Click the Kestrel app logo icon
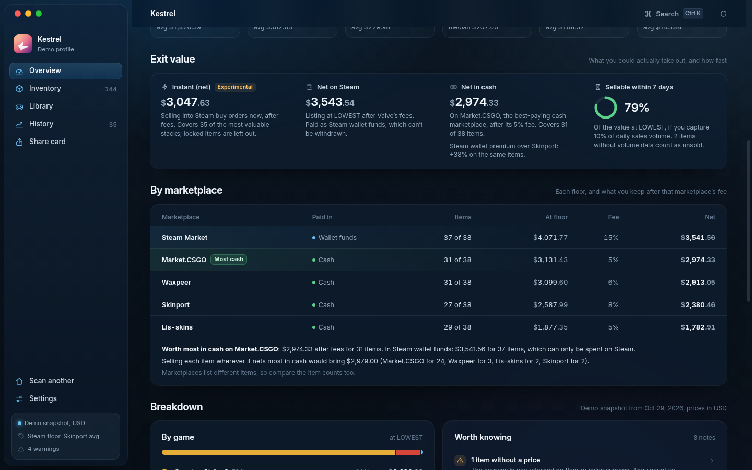This screenshot has width=752, height=470. click(23, 44)
